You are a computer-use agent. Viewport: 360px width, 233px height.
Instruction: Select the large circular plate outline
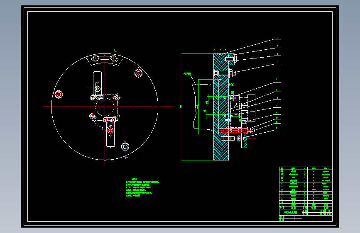105,107
